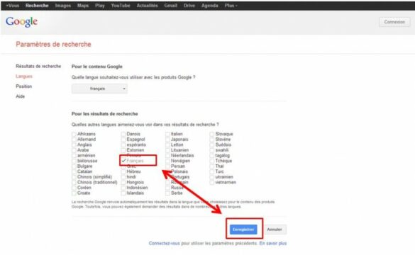The height and width of the screenshot is (255, 415).
Task: Check the ukrainien checkbox
Action: [x=211, y=177]
